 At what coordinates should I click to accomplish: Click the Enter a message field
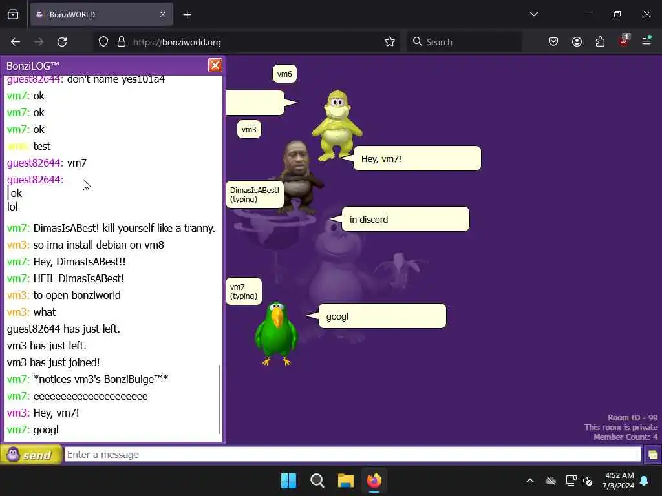click(352, 454)
